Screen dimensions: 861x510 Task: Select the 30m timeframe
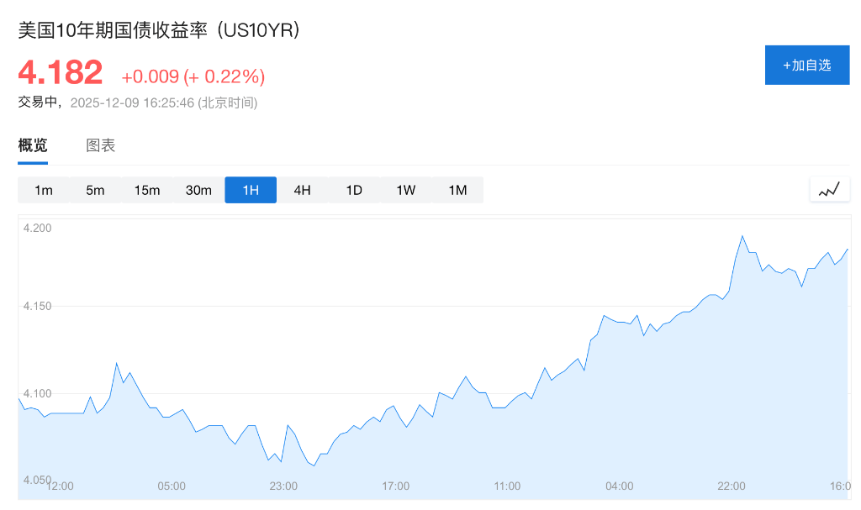pyautogui.click(x=198, y=190)
